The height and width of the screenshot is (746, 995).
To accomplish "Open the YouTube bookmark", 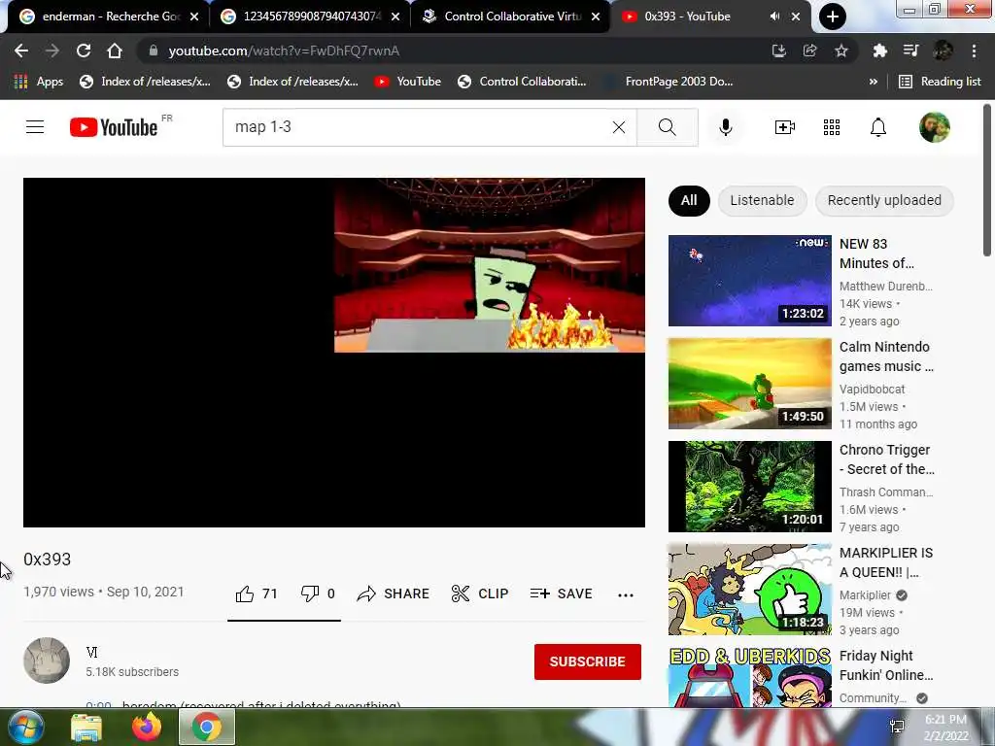I will (x=407, y=82).
